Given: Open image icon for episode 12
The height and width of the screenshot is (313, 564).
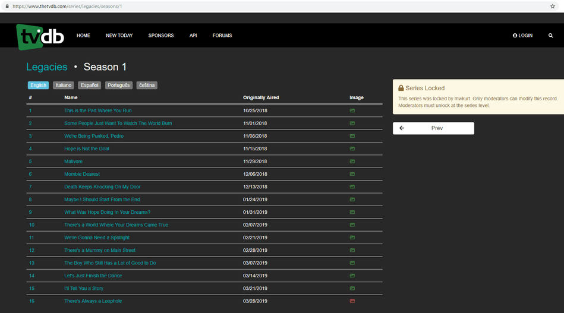Looking at the screenshot, I should tap(352, 250).
